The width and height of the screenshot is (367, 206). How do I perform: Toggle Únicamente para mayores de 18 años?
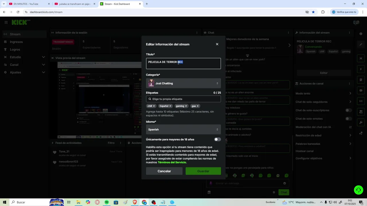217,139
